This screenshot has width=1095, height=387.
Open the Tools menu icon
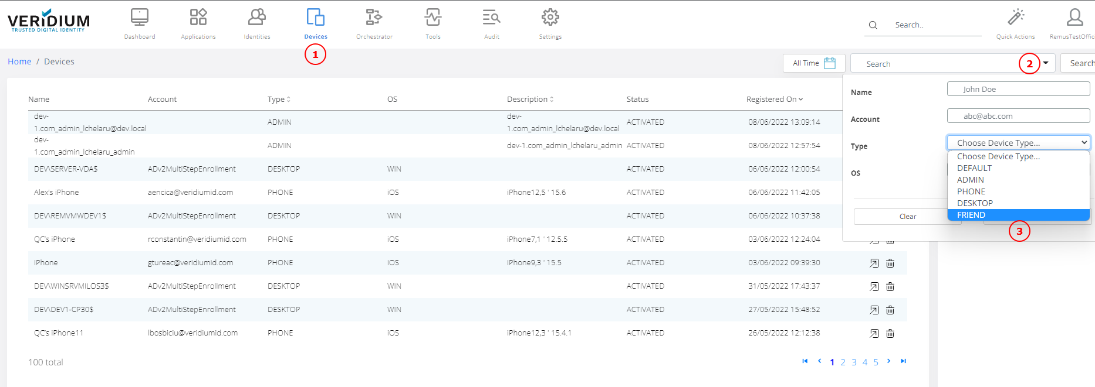(433, 23)
